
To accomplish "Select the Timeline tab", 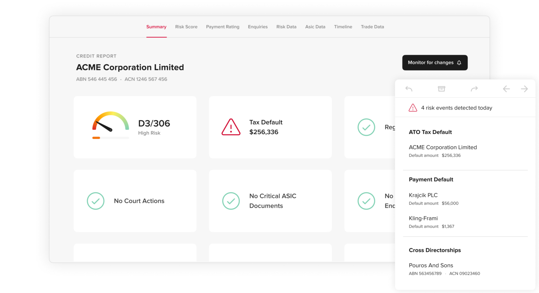I will click(x=343, y=27).
